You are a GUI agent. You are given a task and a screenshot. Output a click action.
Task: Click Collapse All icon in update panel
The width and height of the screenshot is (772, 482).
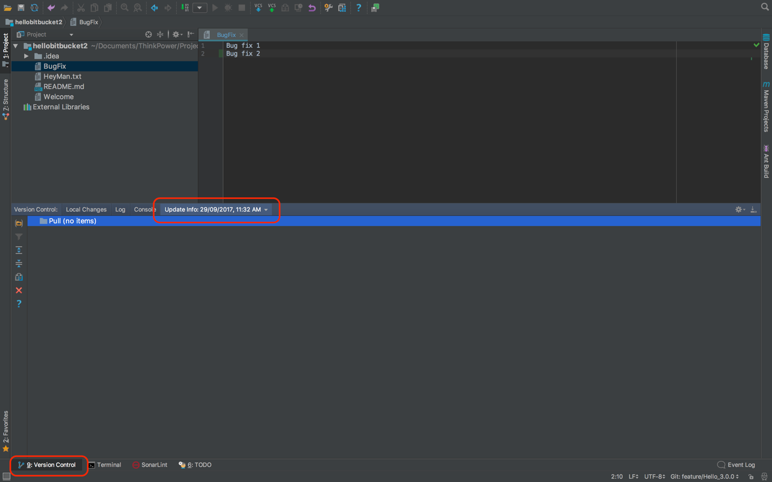click(19, 263)
